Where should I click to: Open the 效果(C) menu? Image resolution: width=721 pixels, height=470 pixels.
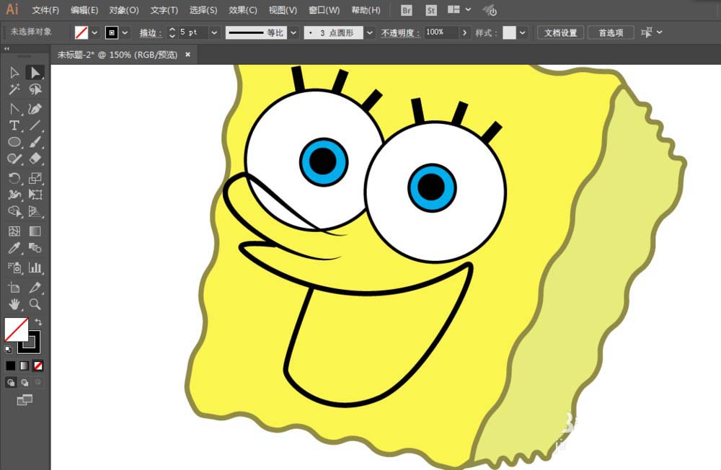tap(242, 10)
